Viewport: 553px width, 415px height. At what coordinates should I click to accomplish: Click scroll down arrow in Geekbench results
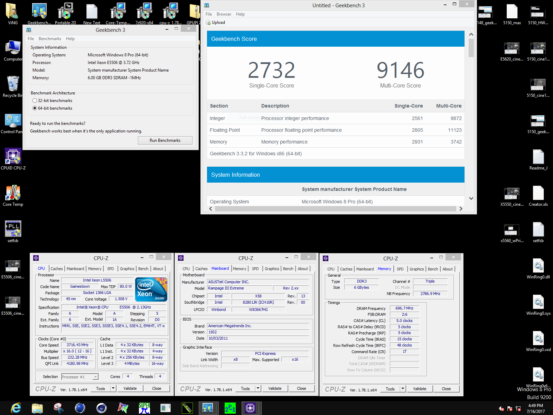(x=471, y=199)
